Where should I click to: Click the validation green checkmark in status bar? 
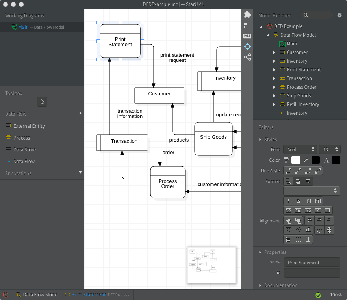[318, 295]
